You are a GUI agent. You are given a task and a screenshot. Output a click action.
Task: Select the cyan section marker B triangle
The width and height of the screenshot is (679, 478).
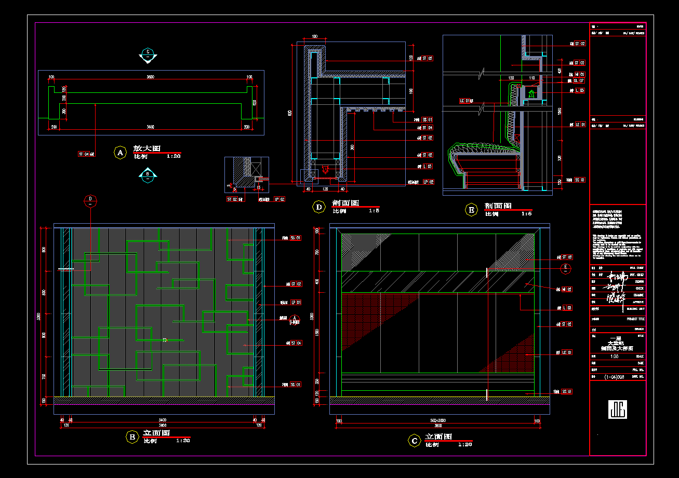148,175
